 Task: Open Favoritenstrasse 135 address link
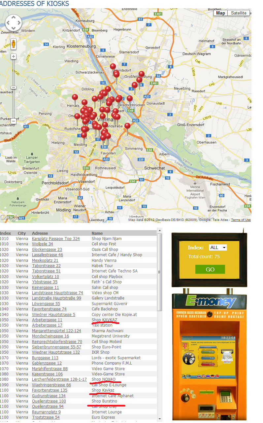click(x=49, y=390)
